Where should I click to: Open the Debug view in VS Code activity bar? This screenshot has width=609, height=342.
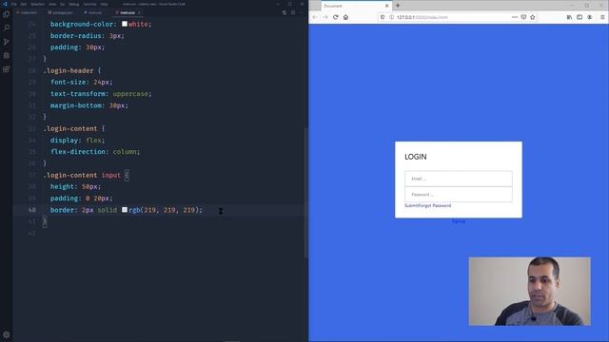[7, 55]
